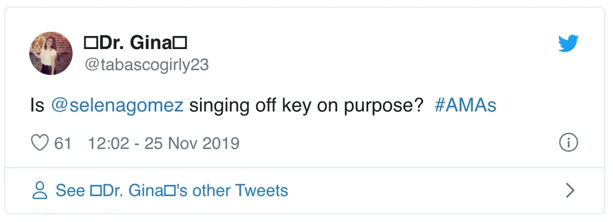This screenshot has width=613, height=222.
Task: Follow the @selenagomez mention link
Action: pos(117,105)
